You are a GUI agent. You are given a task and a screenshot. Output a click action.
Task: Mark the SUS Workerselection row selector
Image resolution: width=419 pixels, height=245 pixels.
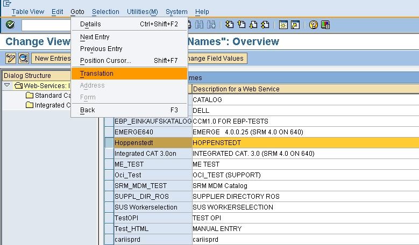pyautogui.click(x=109, y=207)
